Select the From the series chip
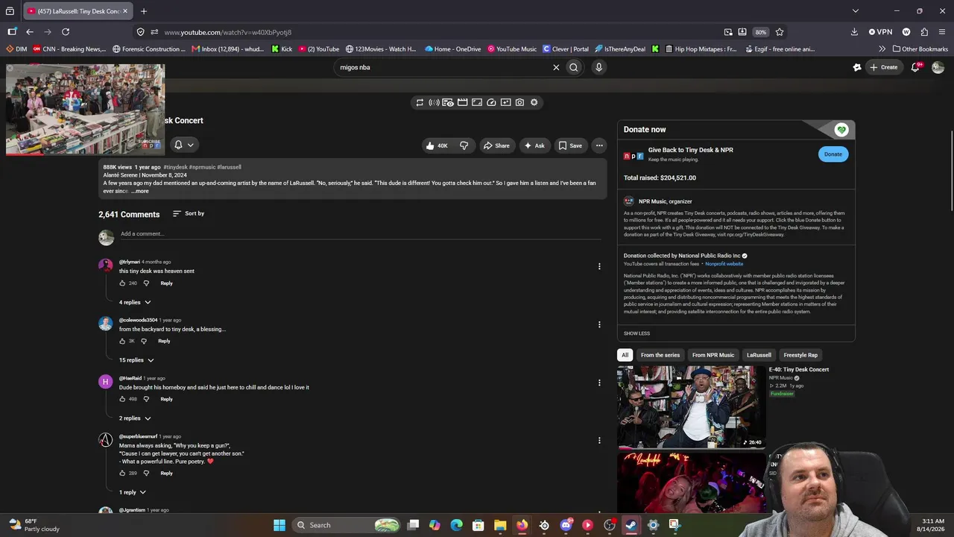954x537 pixels. point(660,355)
